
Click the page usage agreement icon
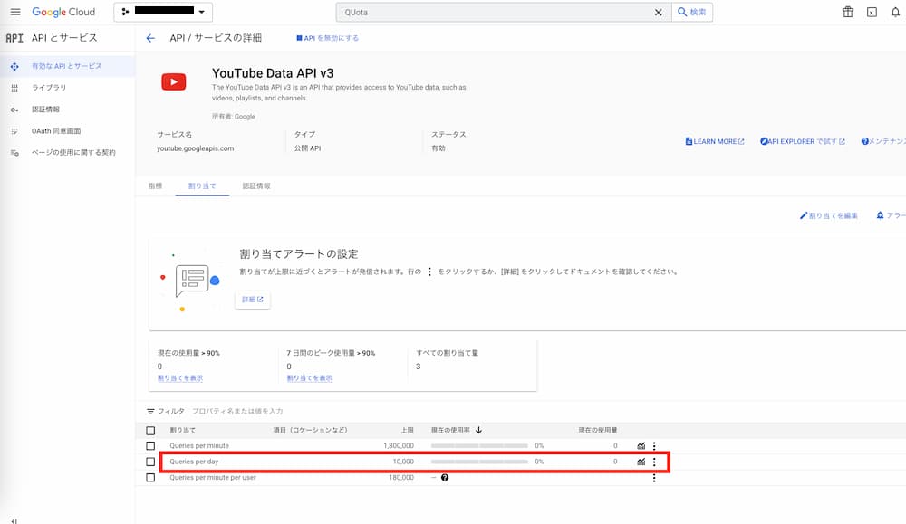point(14,153)
